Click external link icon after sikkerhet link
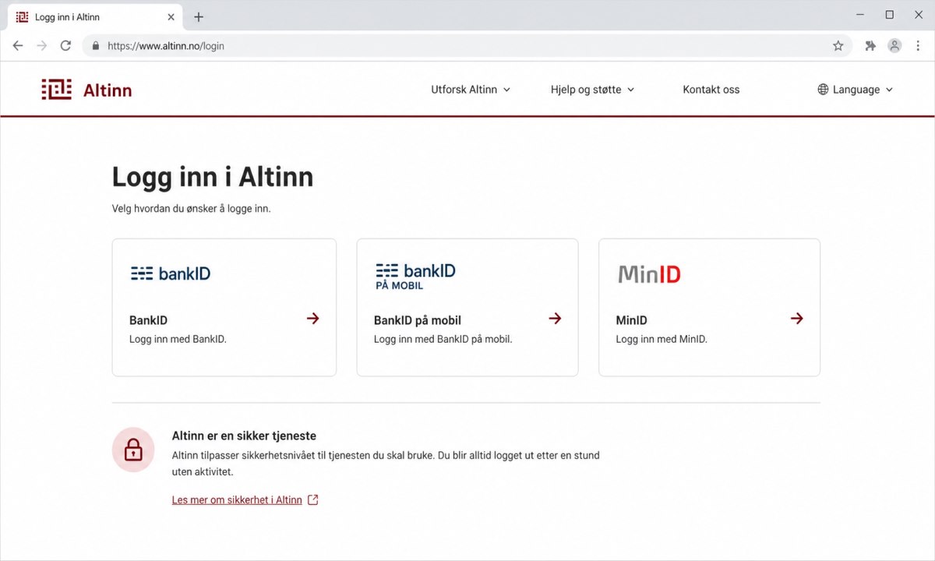The height and width of the screenshot is (561, 935). pos(313,500)
